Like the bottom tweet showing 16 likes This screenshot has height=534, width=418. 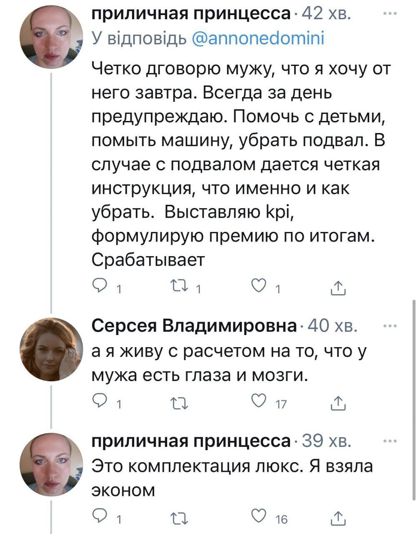tap(259, 516)
